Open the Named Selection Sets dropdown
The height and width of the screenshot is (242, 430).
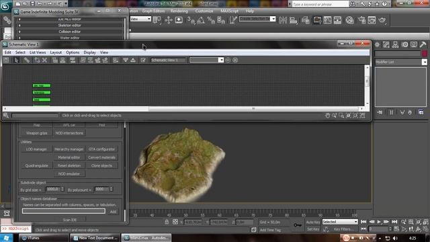[273, 19]
